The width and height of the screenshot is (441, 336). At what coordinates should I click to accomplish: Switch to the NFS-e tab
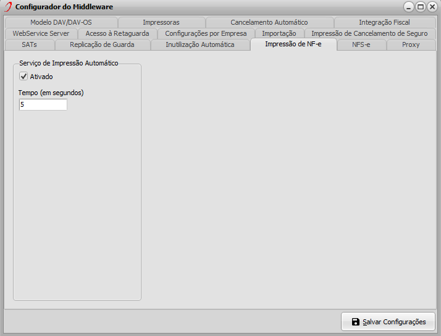361,44
